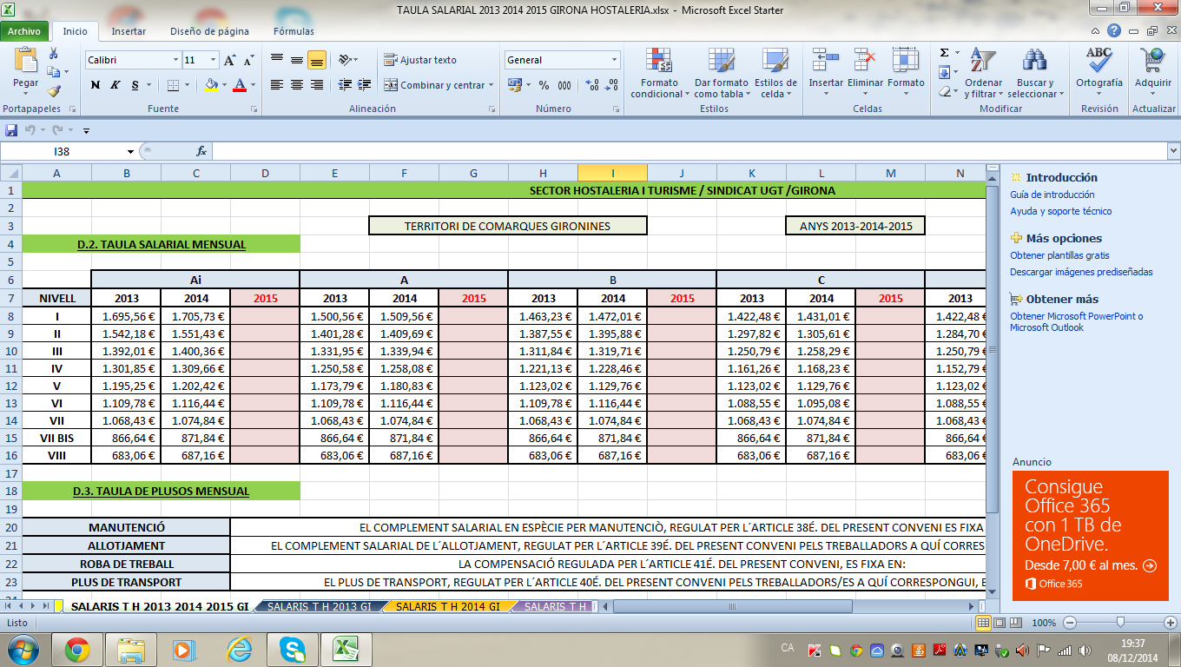Viewport: 1181px width, 667px height.
Task: Toggle underline (S) formatting
Action: (135, 85)
